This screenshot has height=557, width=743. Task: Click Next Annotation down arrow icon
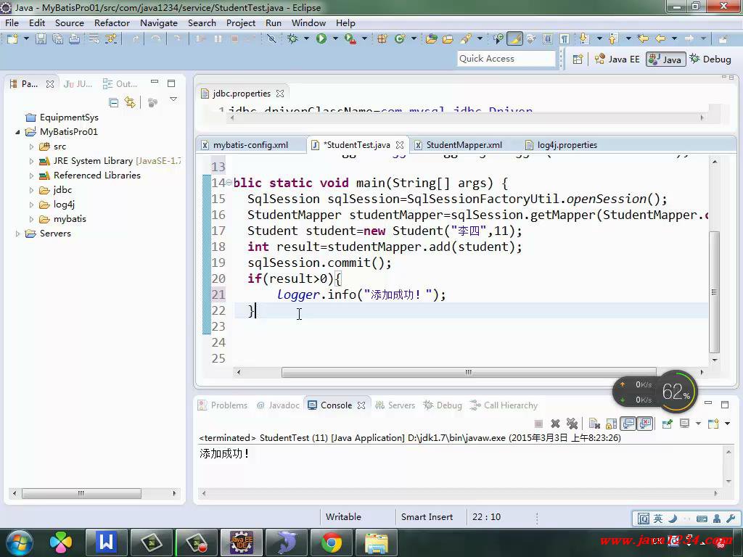[x=584, y=39]
